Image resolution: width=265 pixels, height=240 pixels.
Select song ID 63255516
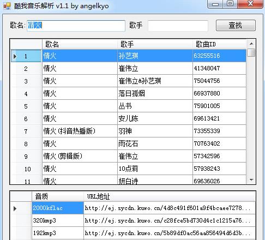click(220, 56)
